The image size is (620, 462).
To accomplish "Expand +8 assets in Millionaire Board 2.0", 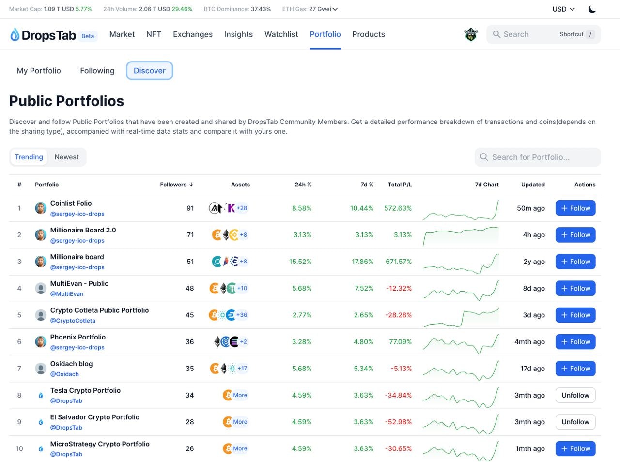I will point(243,235).
